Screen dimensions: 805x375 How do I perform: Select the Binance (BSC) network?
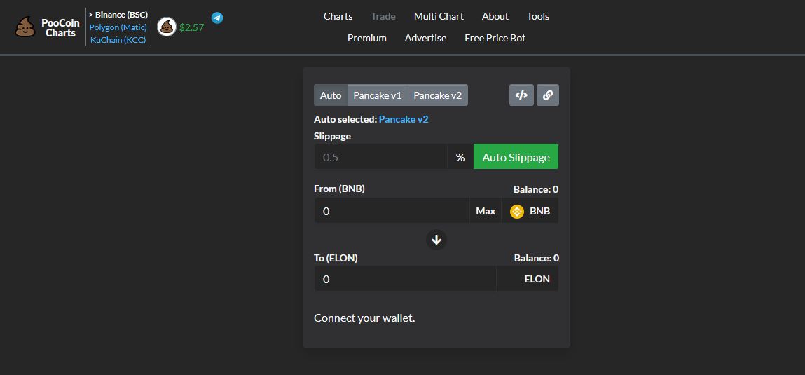tap(118, 15)
